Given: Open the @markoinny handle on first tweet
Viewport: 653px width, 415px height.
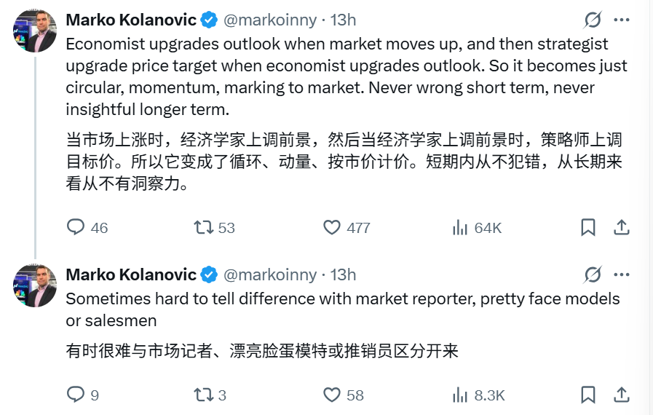Looking at the screenshot, I should pos(269,20).
